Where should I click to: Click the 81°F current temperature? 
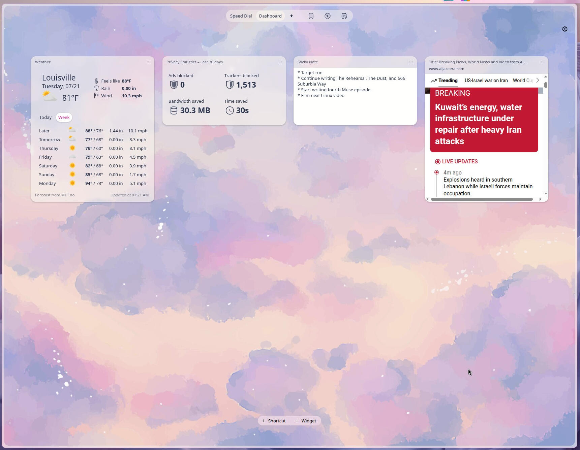point(70,98)
